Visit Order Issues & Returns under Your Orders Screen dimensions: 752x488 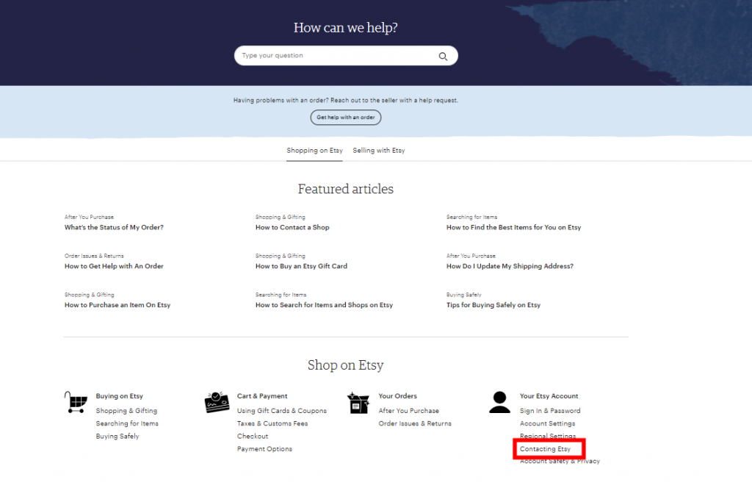point(415,423)
